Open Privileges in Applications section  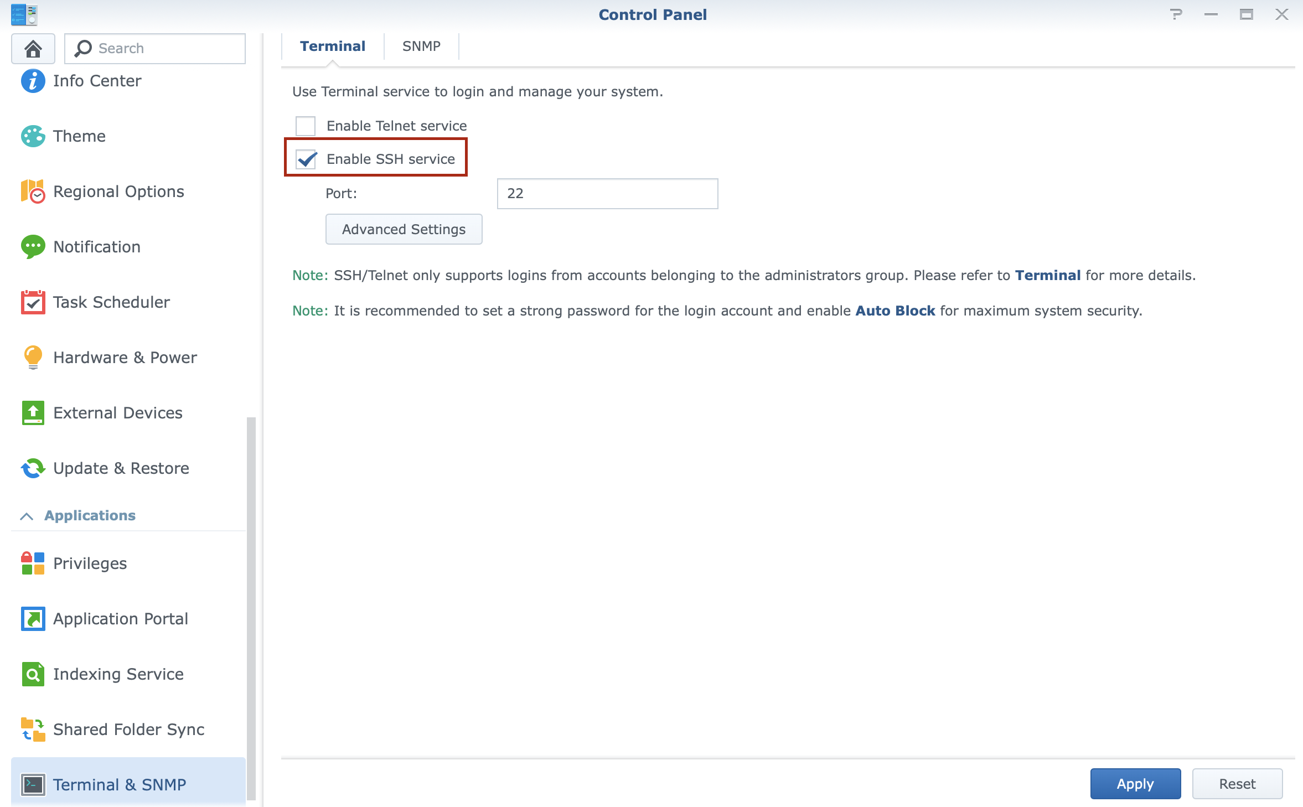(90, 563)
